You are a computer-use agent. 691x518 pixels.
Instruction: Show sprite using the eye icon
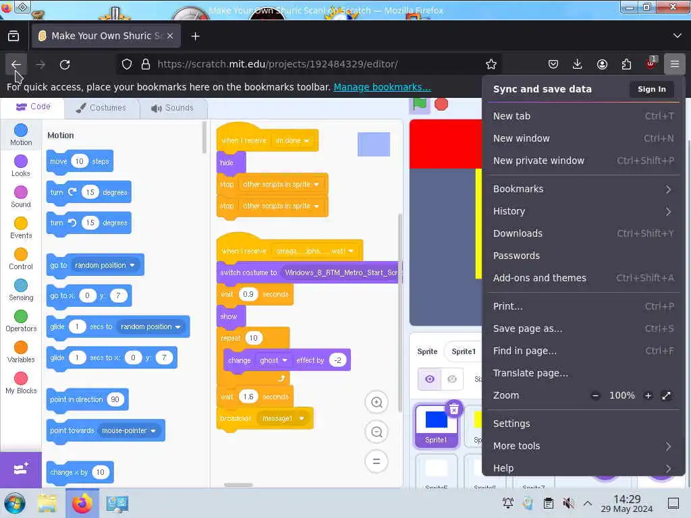430,379
